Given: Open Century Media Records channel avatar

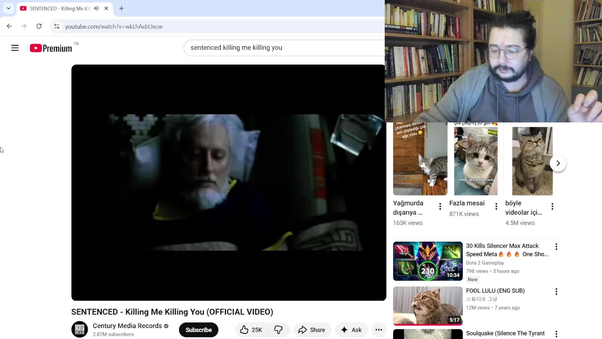Looking at the screenshot, I should point(79,330).
